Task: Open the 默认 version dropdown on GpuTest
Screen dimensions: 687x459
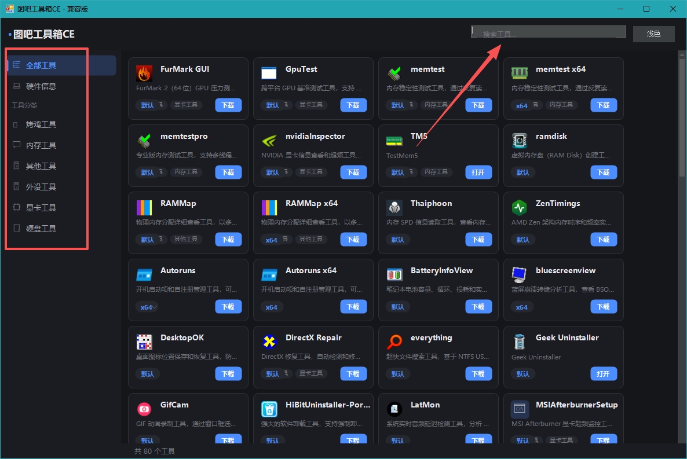Action: [x=276, y=105]
